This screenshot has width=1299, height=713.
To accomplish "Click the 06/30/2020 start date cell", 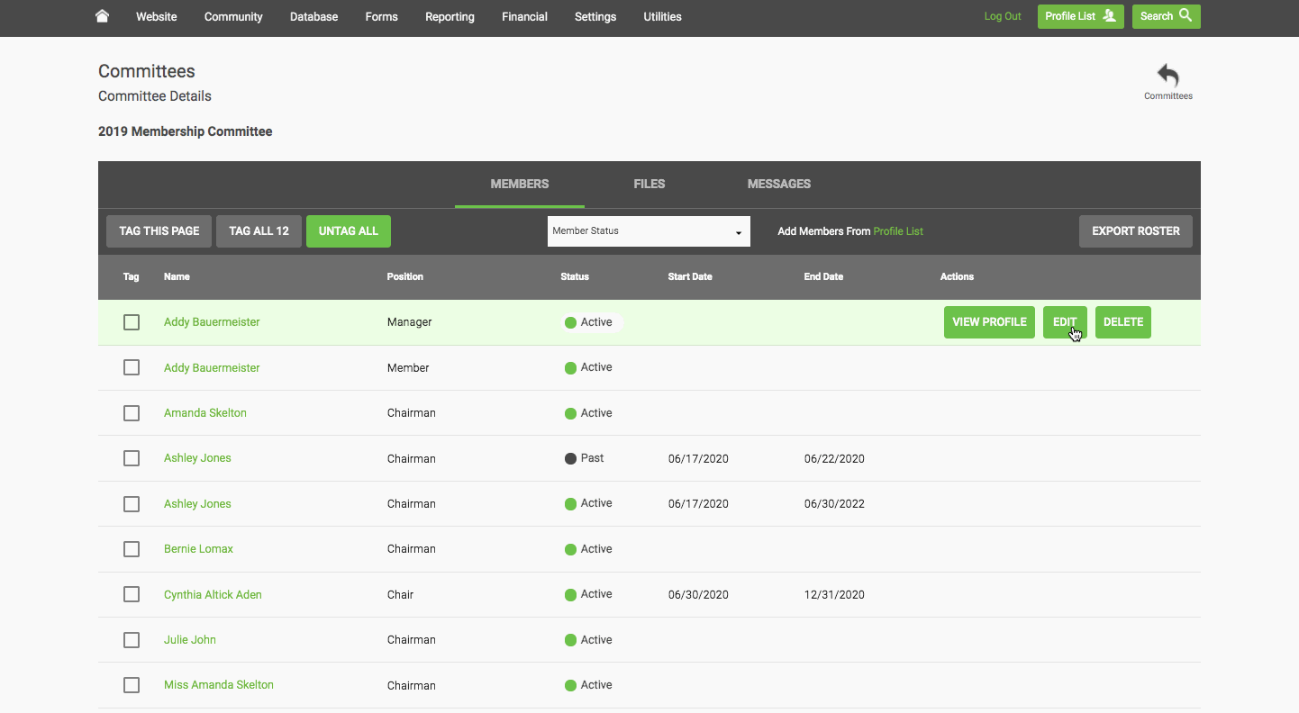I will pos(698,594).
